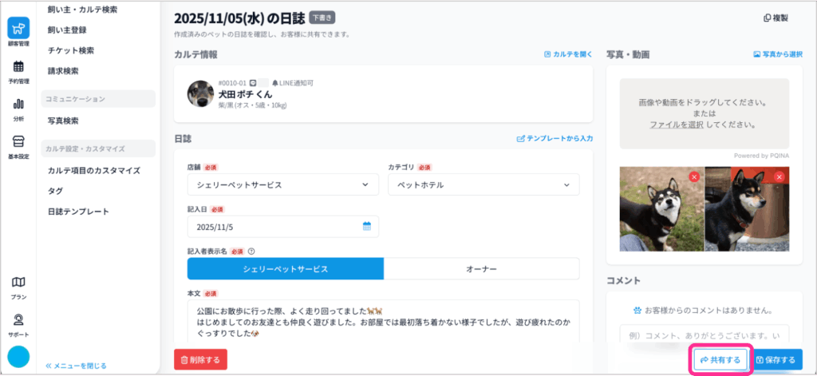
Task: Open the 基本設定 store icon
Action: (18, 145)
